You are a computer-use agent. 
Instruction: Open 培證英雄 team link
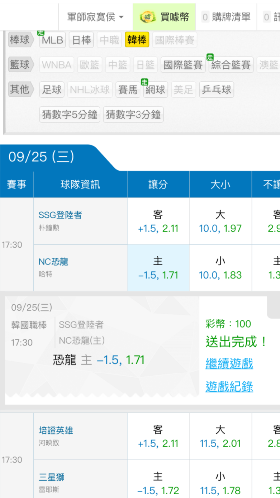56,430
